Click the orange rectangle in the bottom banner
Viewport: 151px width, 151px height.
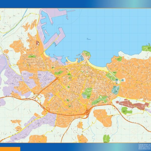[x=10, y=149]
